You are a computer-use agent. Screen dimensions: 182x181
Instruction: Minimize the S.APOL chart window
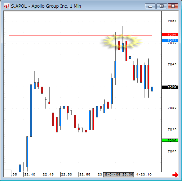pos(150,6)
